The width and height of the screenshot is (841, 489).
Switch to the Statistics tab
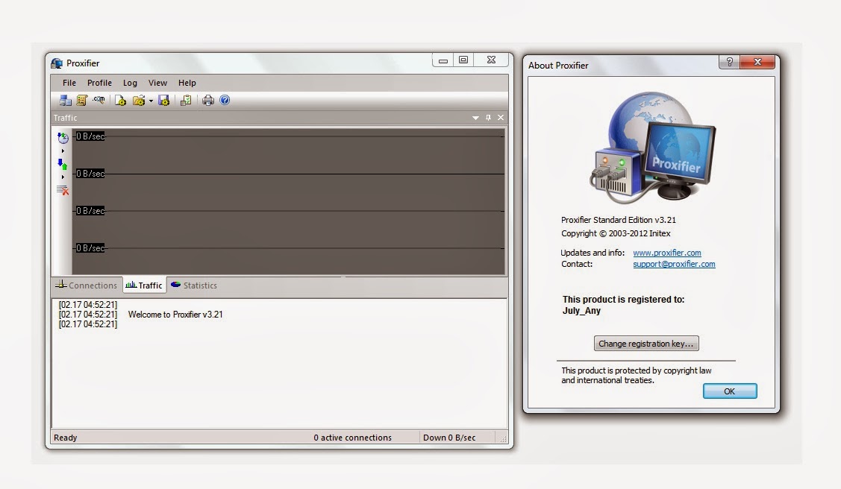194,285
